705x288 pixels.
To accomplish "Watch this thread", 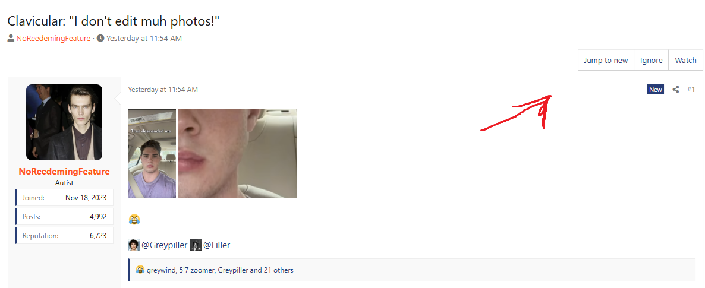I will pyautogui.click(x=685, y=60).
